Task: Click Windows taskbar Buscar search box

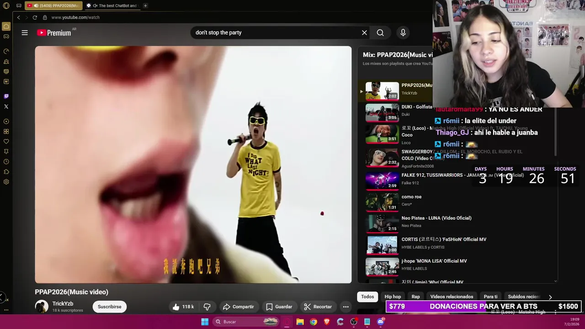Action: (x=247, y=322)
